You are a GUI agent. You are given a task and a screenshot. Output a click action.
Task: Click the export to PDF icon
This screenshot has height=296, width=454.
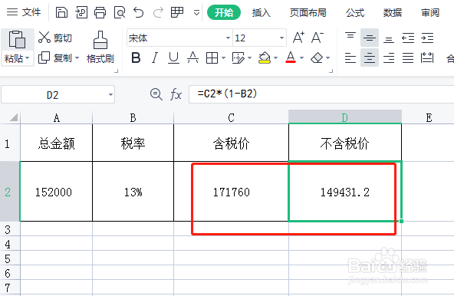[x=81, y=12]
